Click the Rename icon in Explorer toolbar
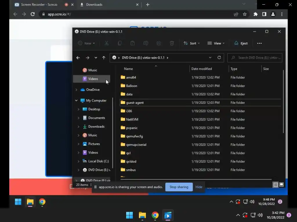Screen dimensions: 297x222 coord(146,43)
